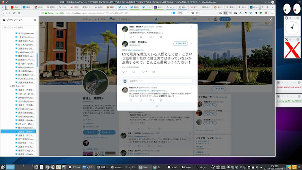Click profile page フォローする button under banner
The width and height of the screenshot is (302, 170).
click(218, 89)
